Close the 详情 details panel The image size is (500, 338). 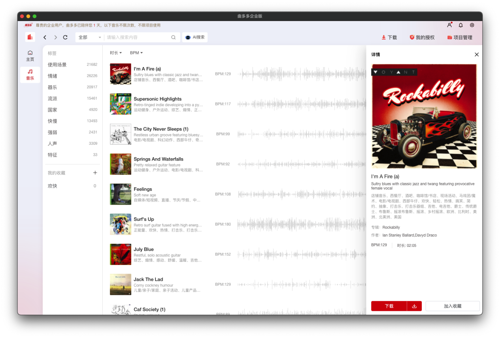(x=476, y=54)
